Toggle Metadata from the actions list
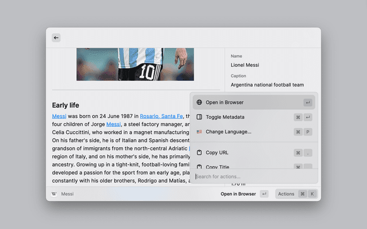 (x=225, y=117)
